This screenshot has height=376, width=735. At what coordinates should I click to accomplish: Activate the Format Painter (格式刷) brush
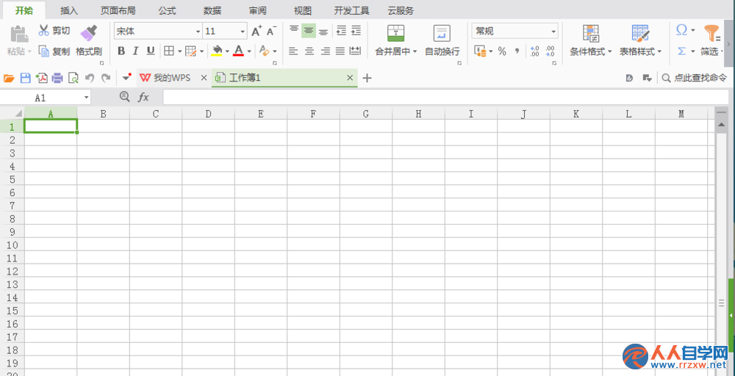pos(89,40)
